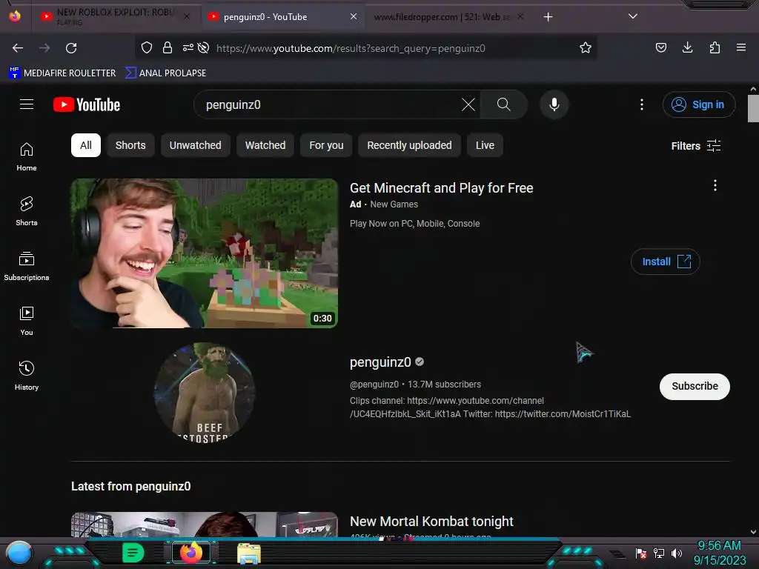
Task: Click the address bar URL
Action: click(x=351, y=48)
